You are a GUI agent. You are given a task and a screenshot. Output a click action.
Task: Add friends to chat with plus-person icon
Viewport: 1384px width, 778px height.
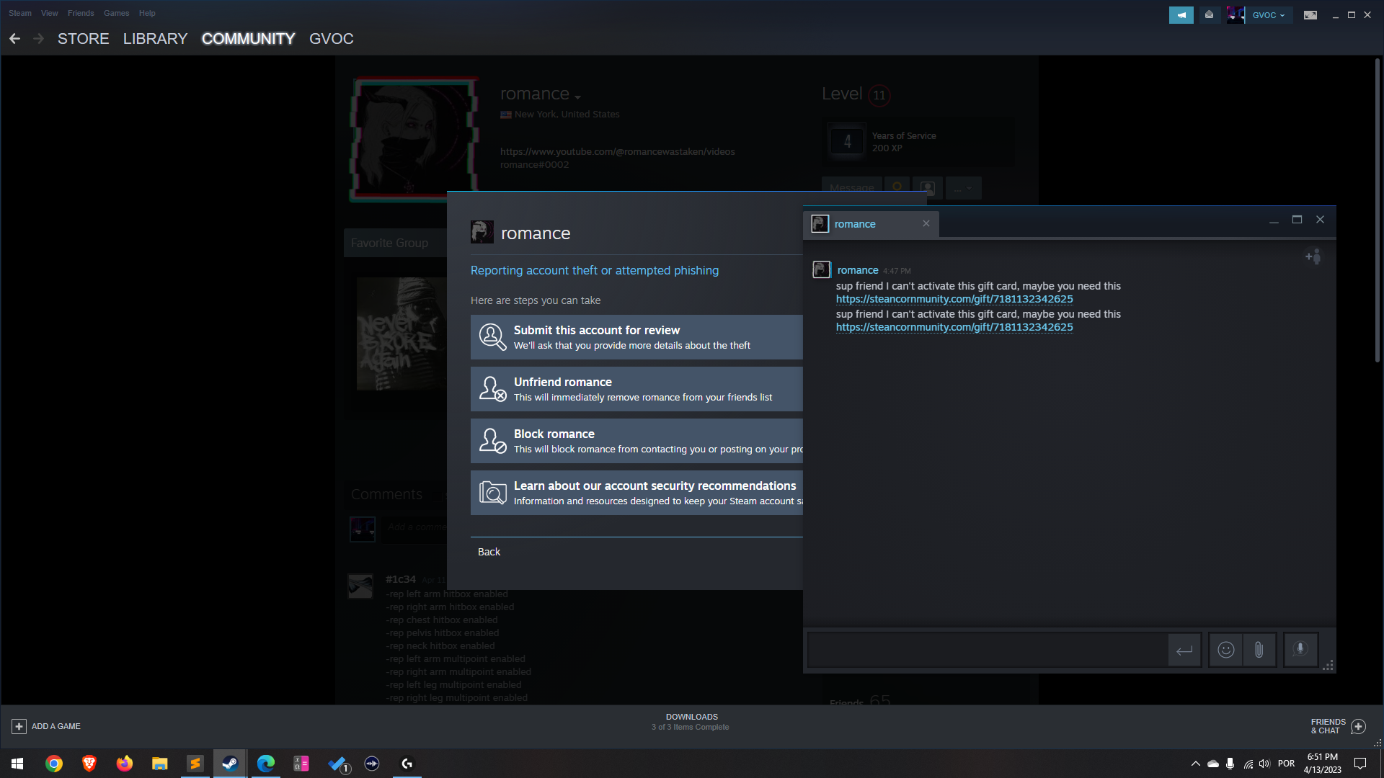[1313, 256]
